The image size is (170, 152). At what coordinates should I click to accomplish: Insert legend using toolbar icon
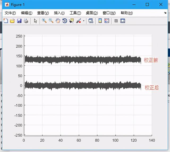click(x=107, y=21)
